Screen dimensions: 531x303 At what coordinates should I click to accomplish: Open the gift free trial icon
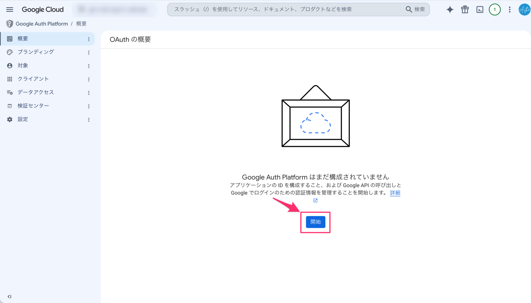coord(465,9)
